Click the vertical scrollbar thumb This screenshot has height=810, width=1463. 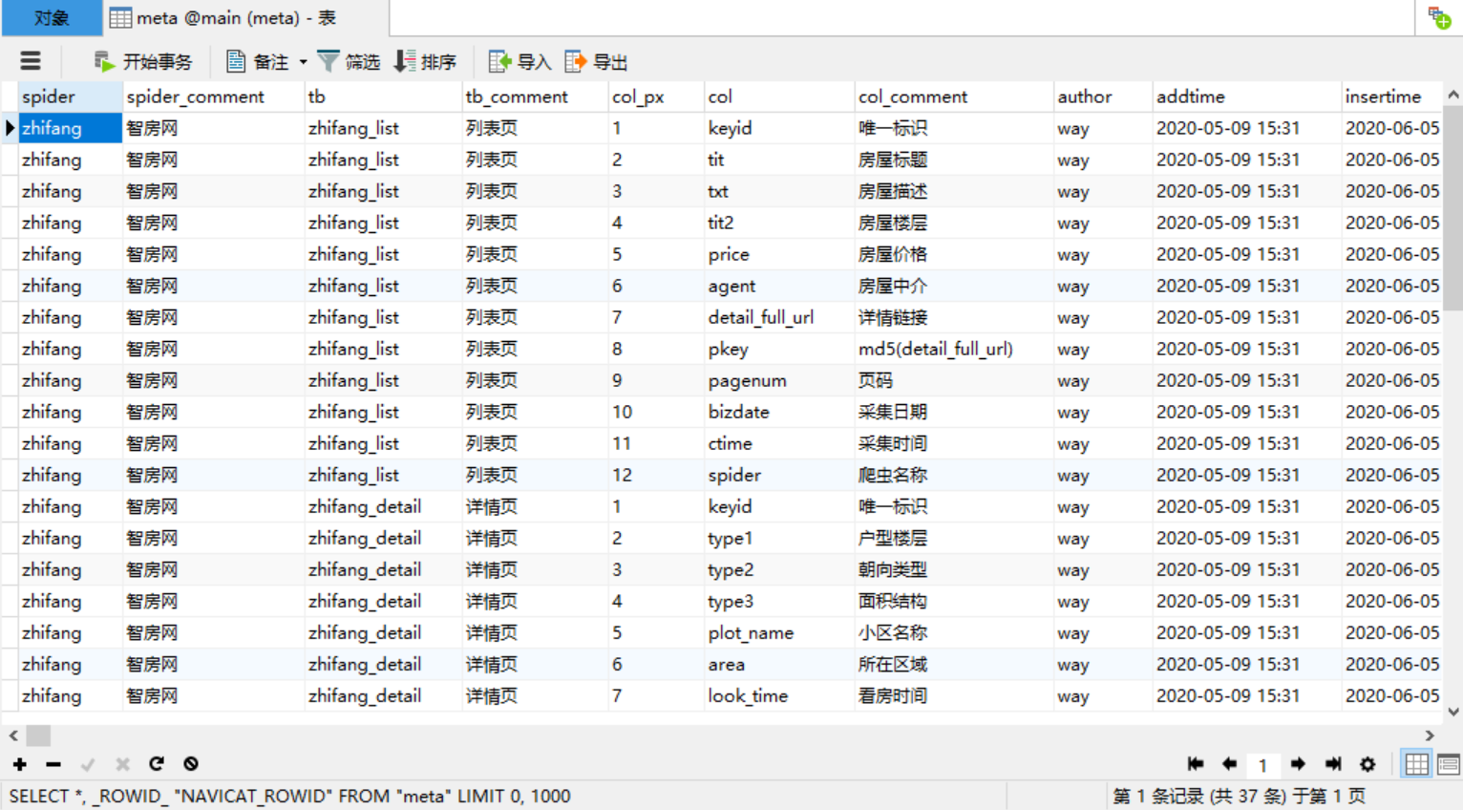point(1452,207)
